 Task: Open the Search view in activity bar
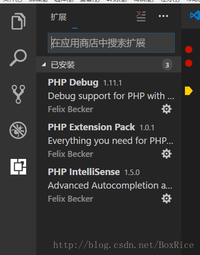[x=18, y=58]
